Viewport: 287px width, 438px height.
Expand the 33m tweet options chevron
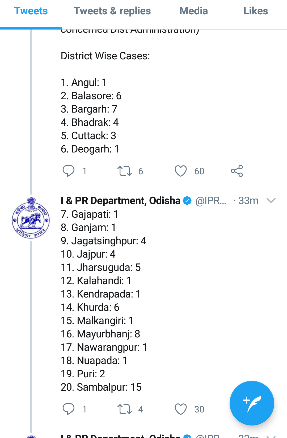(x=271, y=200)
